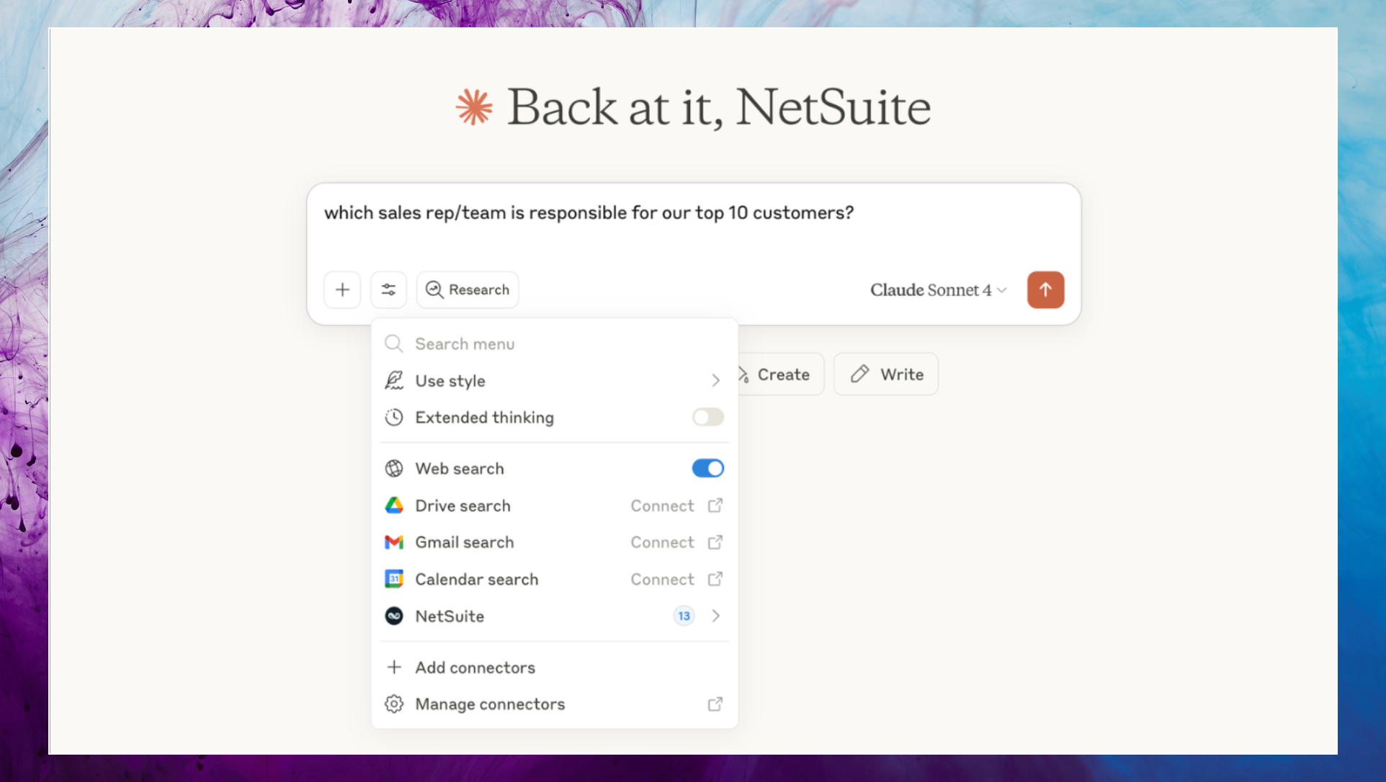Click the plus attachment button

(342, 289)
